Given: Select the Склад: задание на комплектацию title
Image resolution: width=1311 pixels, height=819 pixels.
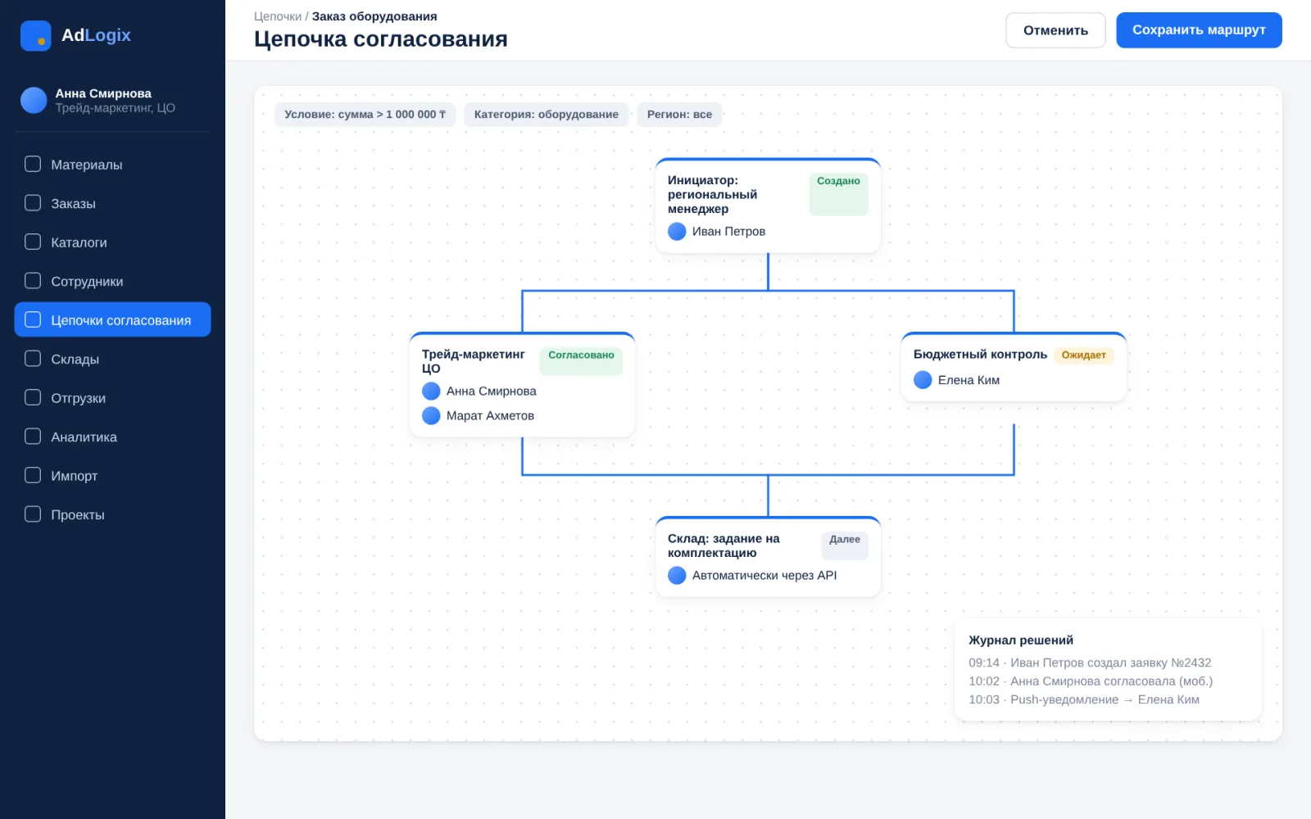Looking at the screenshot, I should pyautogui.click(x=724, y=546).
